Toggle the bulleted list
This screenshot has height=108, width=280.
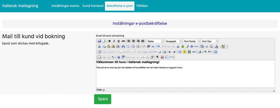coord(133,47)
